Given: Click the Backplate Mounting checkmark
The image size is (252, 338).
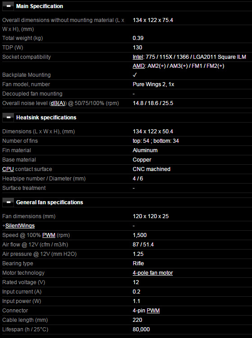Looking at the screenshot, I should tap(135, 75).
